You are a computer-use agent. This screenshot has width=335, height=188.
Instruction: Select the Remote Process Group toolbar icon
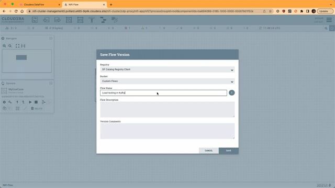80,20
